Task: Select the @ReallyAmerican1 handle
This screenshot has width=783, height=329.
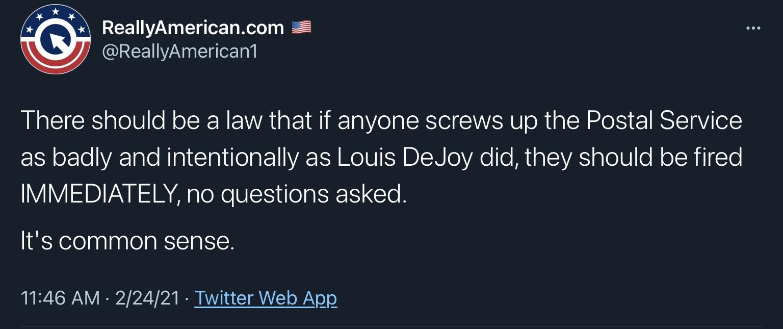Action: pos(179,51)
